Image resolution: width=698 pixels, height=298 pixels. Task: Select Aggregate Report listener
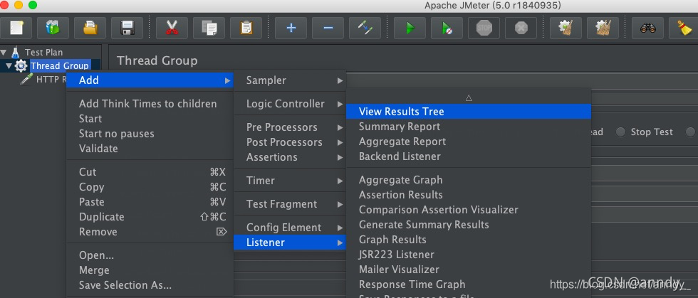tap(469, 142)
